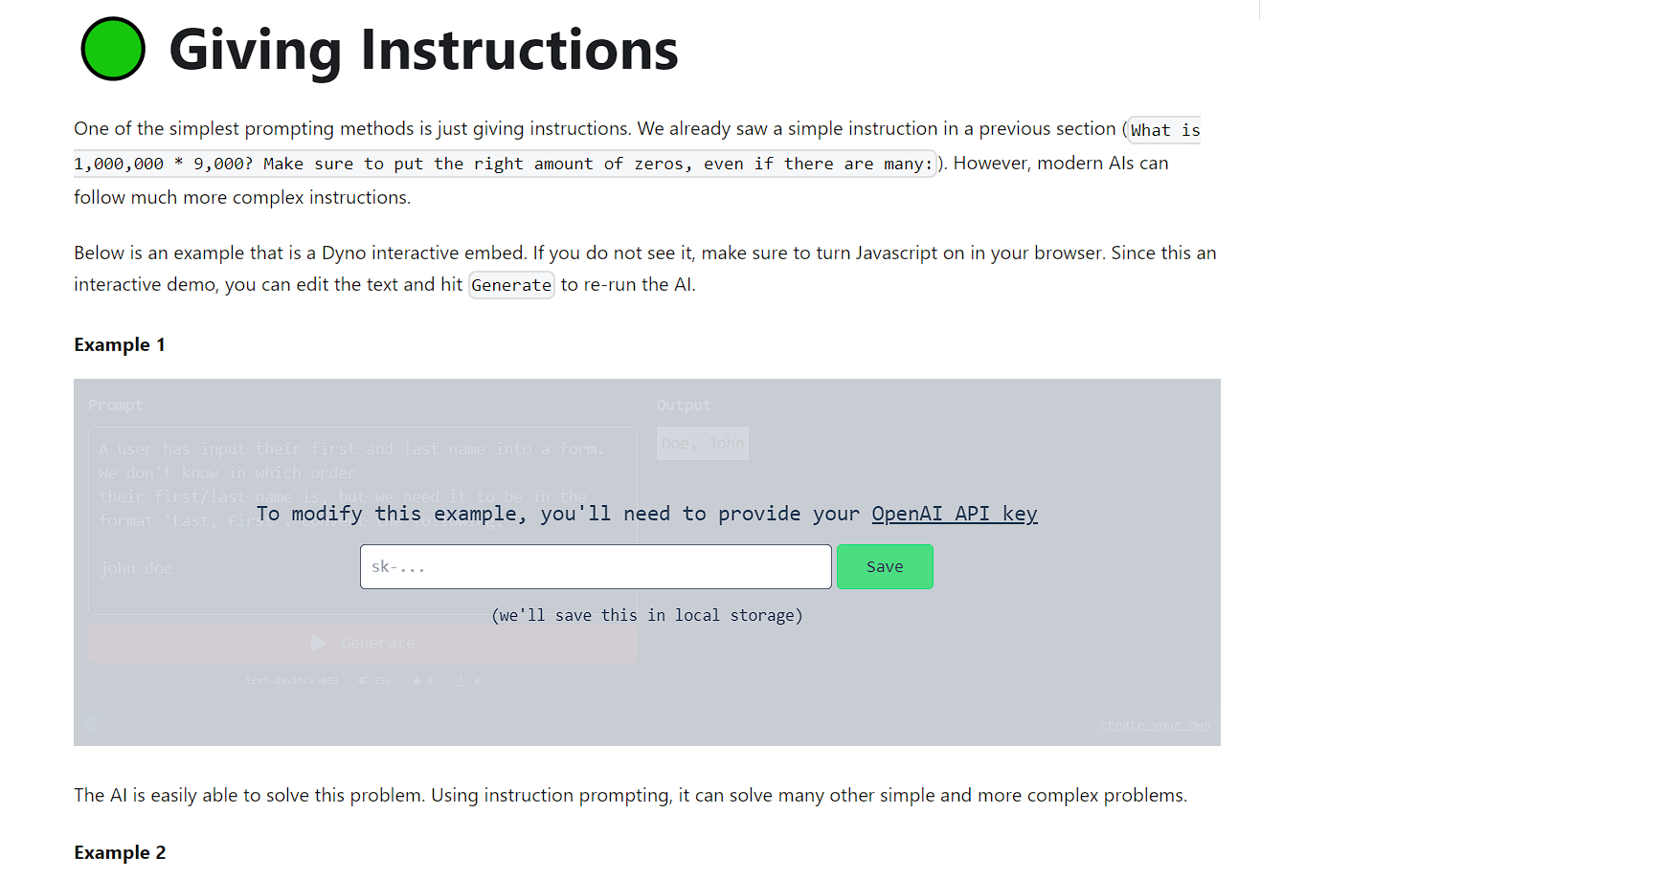This screenshot has width=1666, height=880.
Task: Click the Prompt panel heading
Action: coord(115,405)
